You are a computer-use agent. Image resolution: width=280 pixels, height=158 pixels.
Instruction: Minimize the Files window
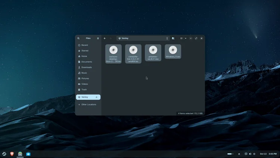point(191,38)
